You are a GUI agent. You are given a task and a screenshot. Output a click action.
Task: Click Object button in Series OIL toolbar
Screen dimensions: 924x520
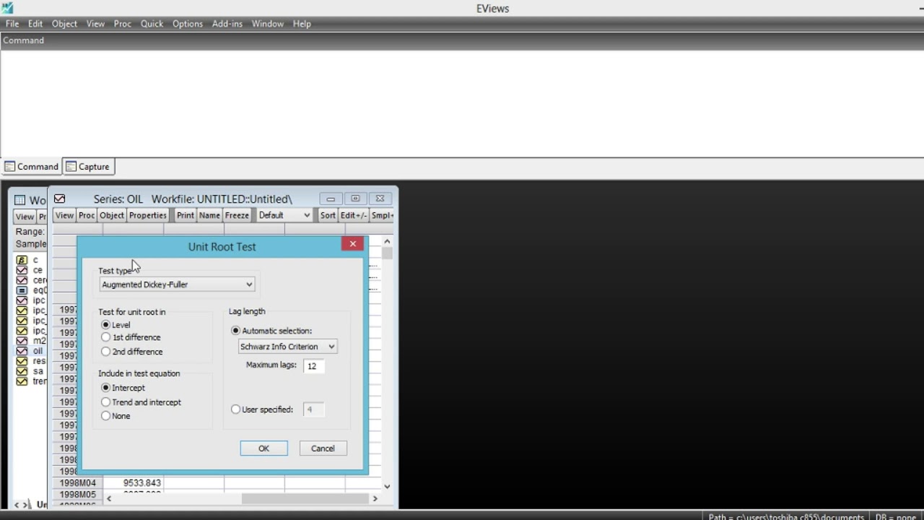pos(112,215)
